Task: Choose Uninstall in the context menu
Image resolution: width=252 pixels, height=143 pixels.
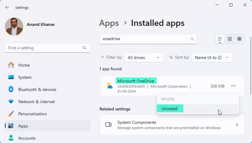Action: [x=198, y=109]
